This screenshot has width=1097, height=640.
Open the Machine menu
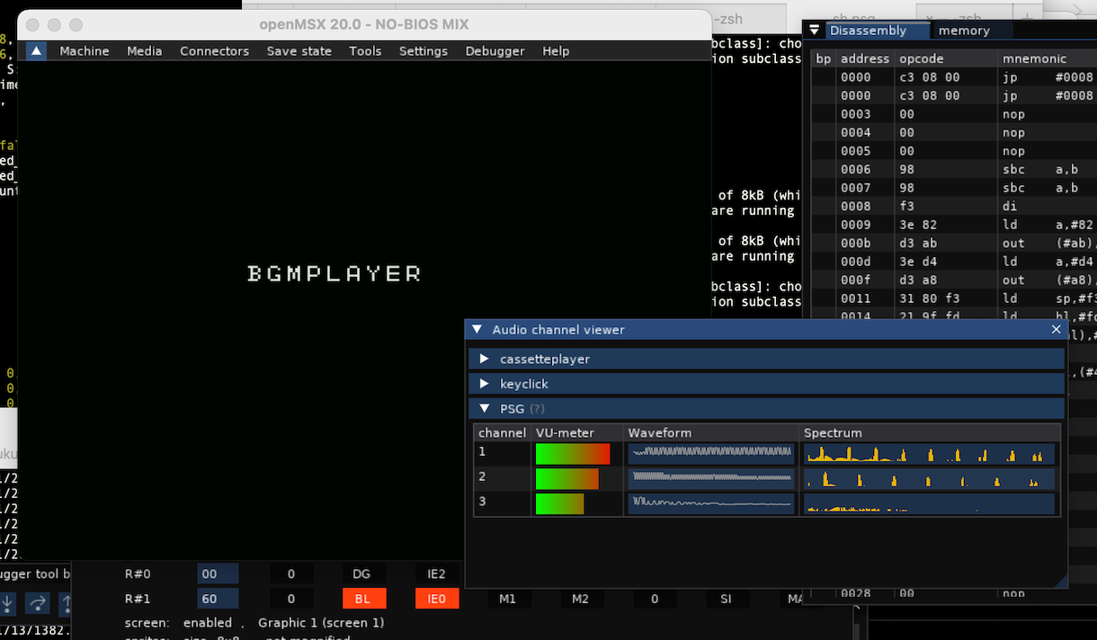point(85,51)
